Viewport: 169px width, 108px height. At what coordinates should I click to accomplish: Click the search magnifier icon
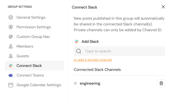79,51
